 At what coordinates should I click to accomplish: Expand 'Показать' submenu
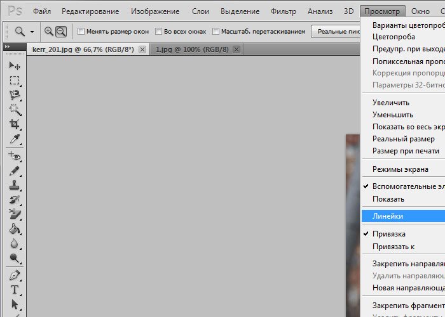coord(403,199)
